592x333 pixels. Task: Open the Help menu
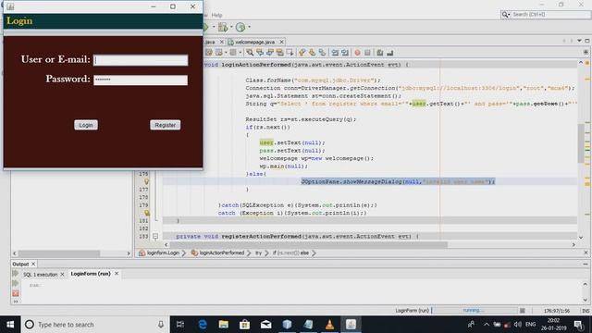tap(216, 15)
